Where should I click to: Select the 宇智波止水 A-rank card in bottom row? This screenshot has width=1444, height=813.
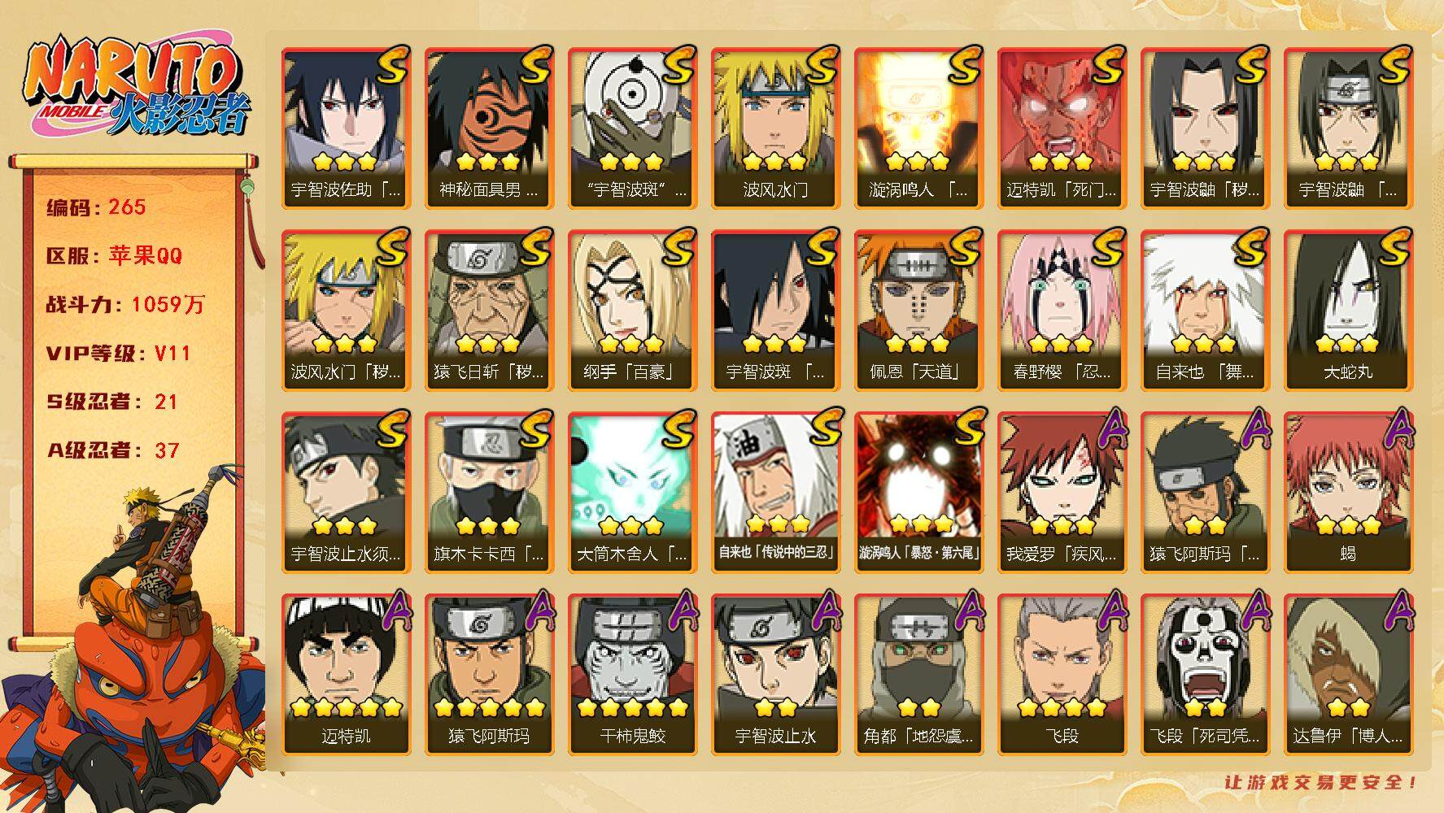(775, 675)
